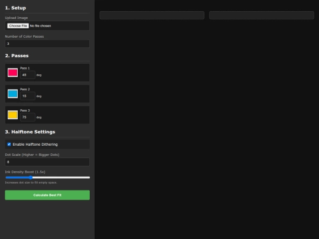Click the 'No file chosen' text
This screenshot has width=319, height=239.
[40, 26]
